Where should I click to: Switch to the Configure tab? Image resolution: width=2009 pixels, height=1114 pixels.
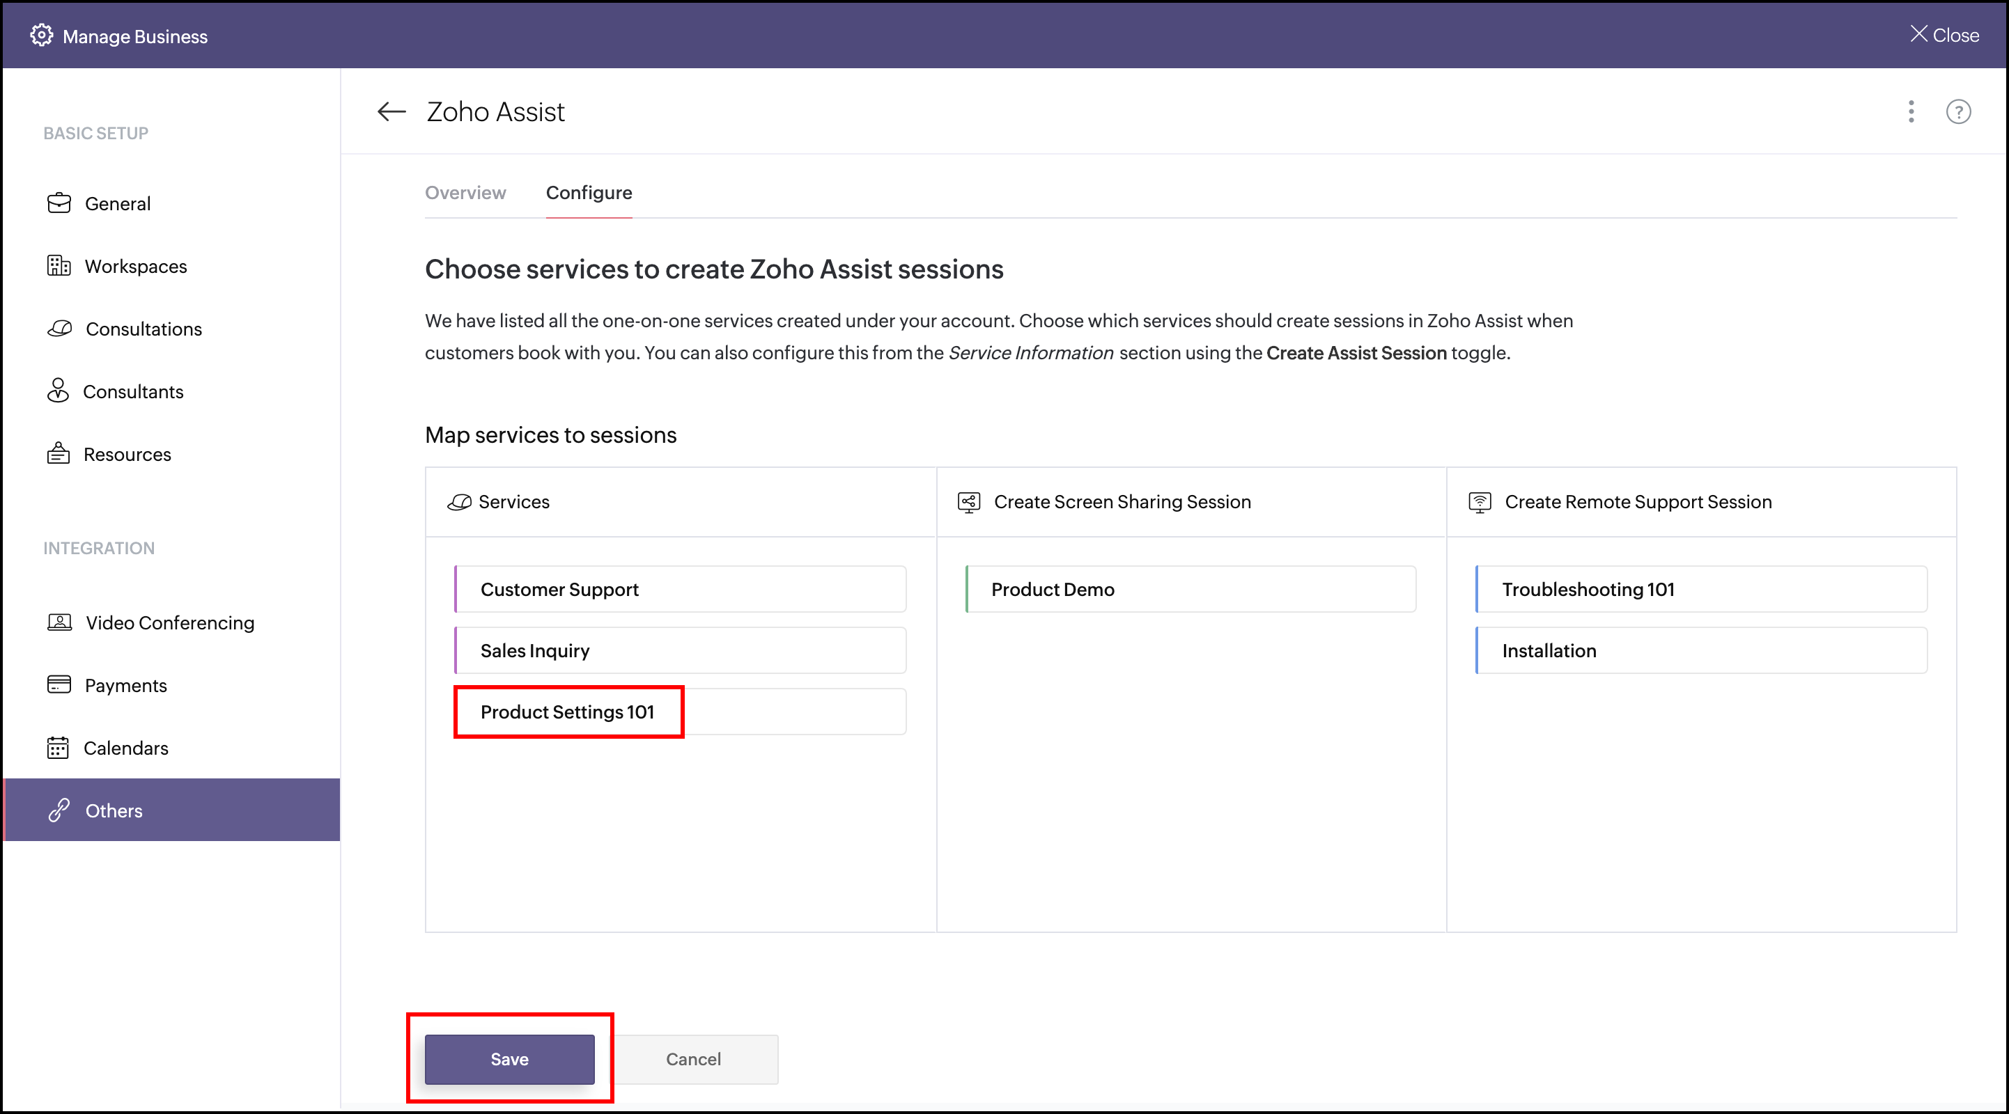589,193
